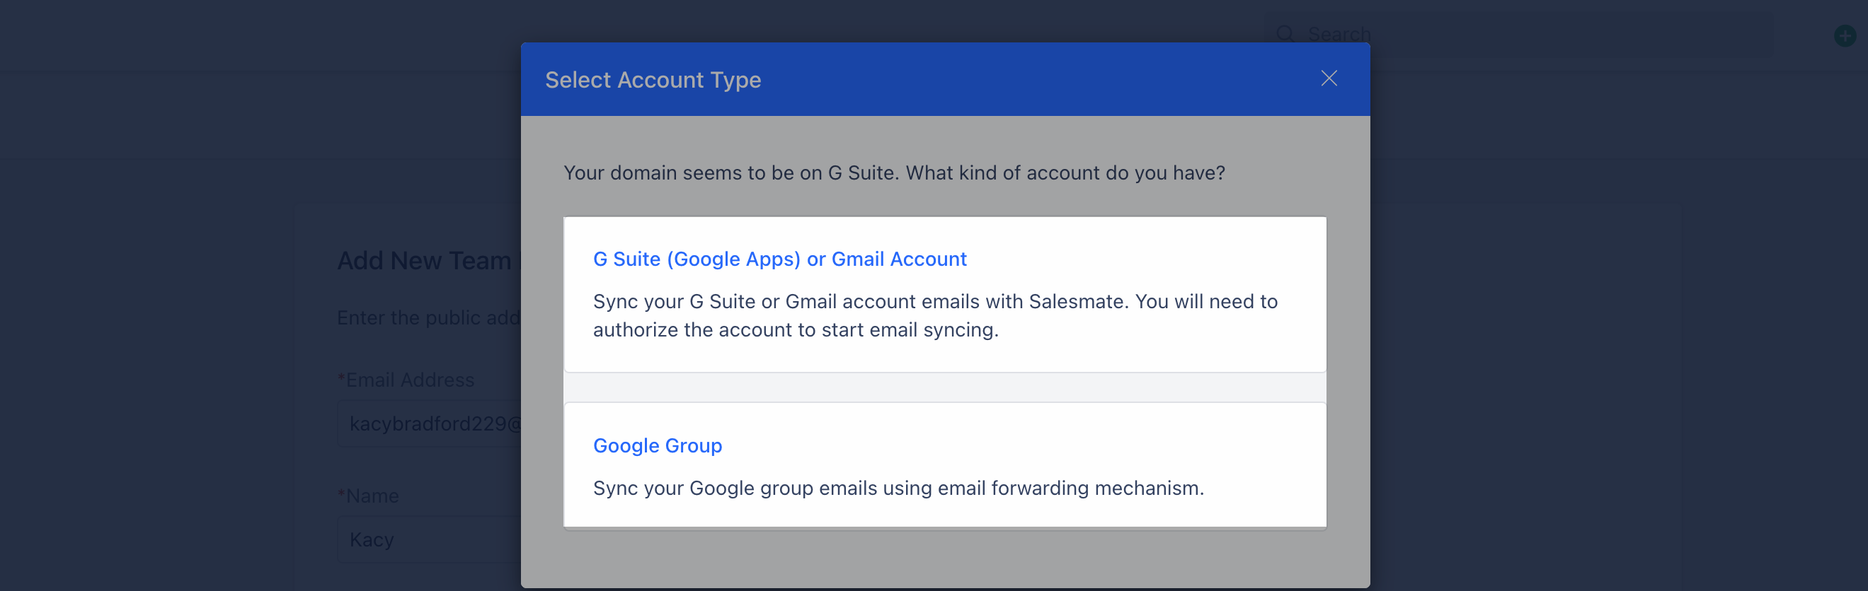Click the Name field label
Viewport: 1868px width, 591px height.
click(x=368, y=496)
